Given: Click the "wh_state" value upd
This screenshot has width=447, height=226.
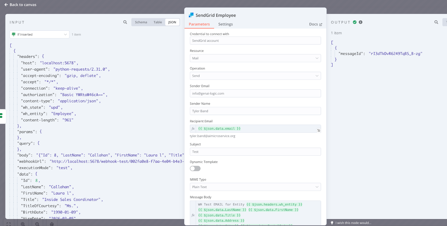Looking at the screenshot, I should tap(54, 107).
